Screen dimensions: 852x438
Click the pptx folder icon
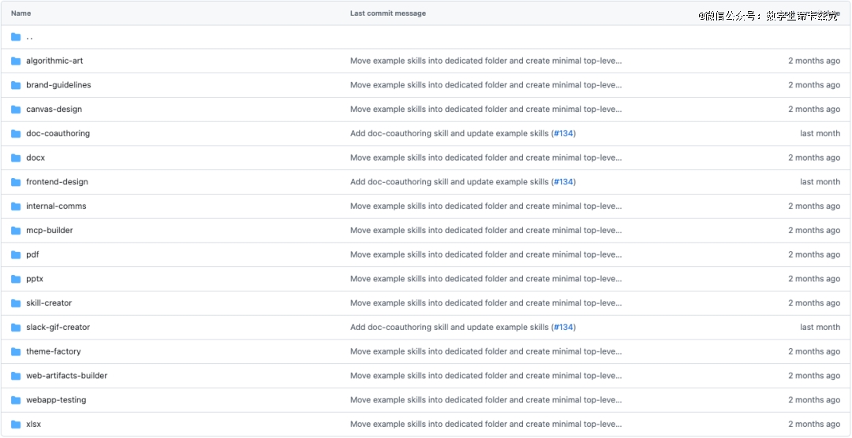pyautogui.click(x=16, y=279)
